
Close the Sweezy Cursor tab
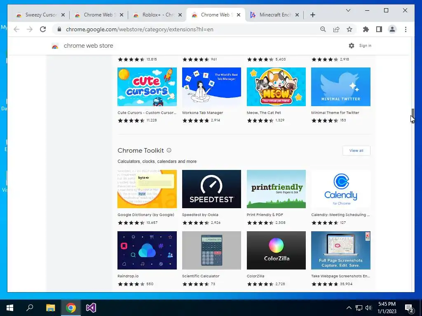pyautogui.click(x=63, y=15)
